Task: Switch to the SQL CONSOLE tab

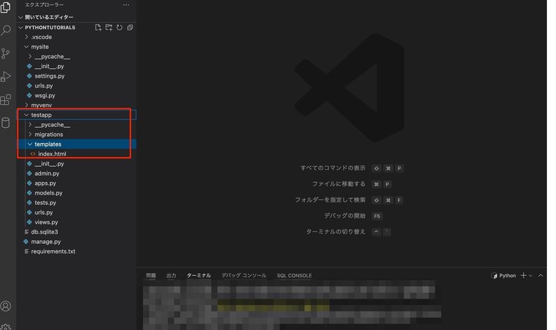Action: point(294,275)
